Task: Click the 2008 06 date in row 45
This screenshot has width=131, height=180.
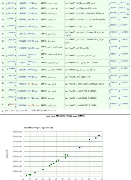Action: pyautogui.click(x=32, y=63)
